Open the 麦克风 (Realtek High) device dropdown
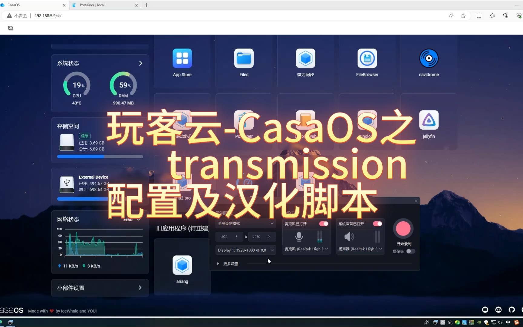The image size is (523, 327). (306, 249)
